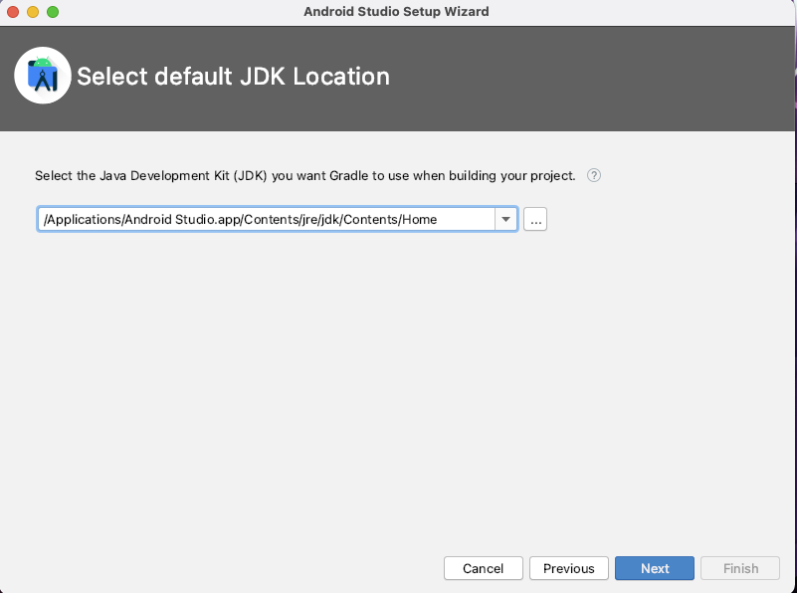Cancel the Android Studio setup wizard

[x=483, y=568]
